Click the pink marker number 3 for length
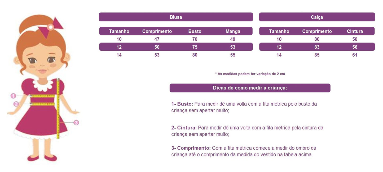This screenshot has width=383, height=172. (76, 123)
